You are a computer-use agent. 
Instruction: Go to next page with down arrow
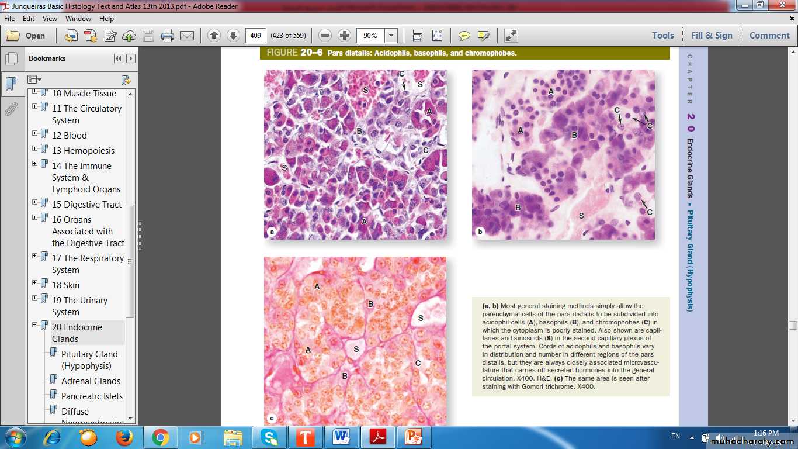coord(233,36)
